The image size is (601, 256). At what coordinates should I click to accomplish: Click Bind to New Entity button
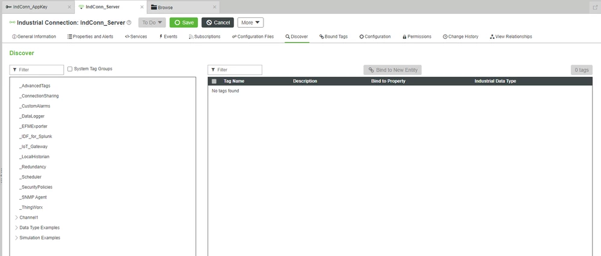tap(392, 70)
